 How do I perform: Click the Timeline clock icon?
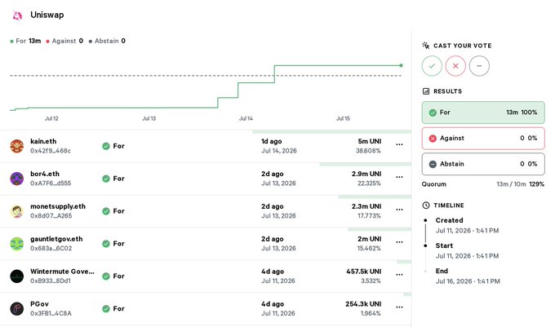click(x=426, y=205)
